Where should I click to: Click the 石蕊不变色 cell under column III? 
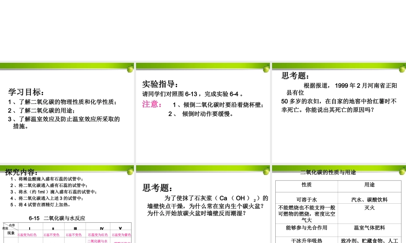click(x=73, y=235)
